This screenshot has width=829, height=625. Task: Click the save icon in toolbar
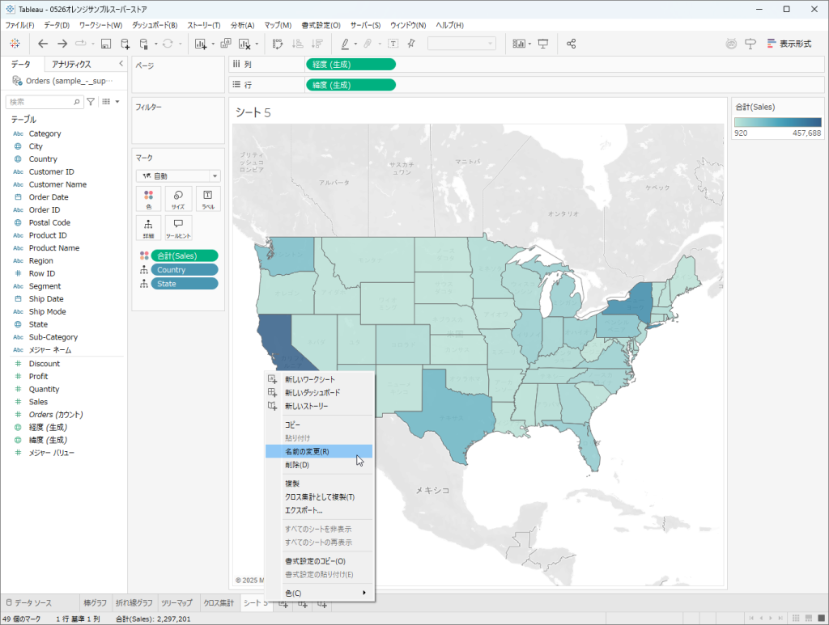point(106,44)
